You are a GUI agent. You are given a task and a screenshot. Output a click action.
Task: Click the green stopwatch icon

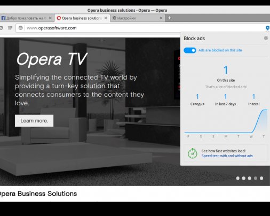click(x=193, y=153)
